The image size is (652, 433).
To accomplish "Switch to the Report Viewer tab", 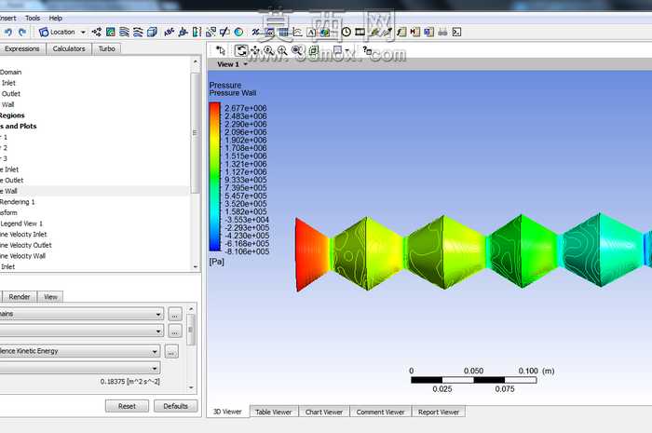I will point(439,412).
